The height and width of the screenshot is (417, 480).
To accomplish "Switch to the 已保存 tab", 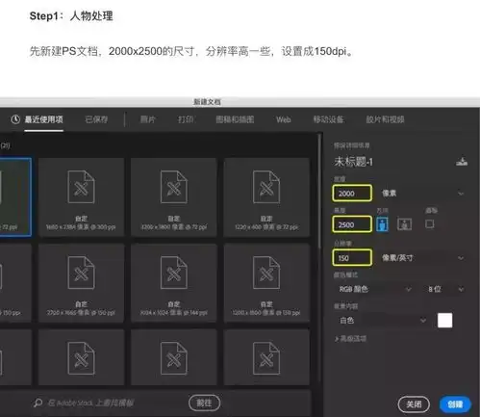I will [96, 119].
